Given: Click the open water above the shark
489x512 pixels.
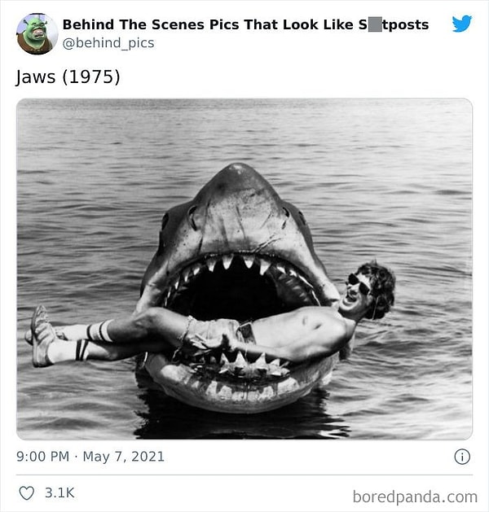Looking at the screenshot, I should [x=244, y=130].
